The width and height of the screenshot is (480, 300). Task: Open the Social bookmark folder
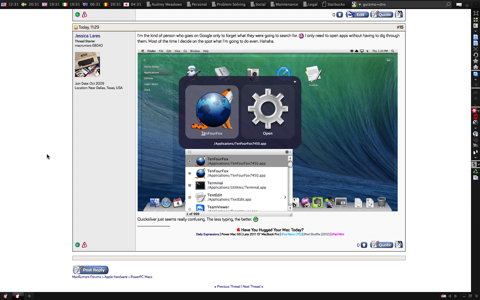click(258, 4)
